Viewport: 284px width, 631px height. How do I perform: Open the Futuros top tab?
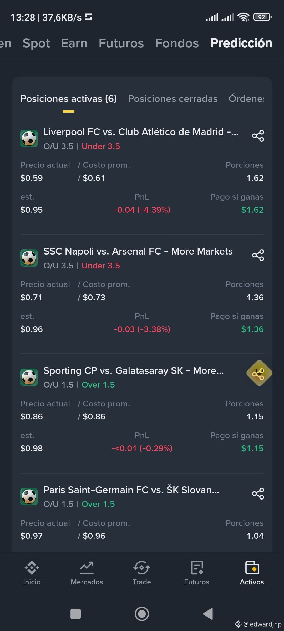[121, 43]
